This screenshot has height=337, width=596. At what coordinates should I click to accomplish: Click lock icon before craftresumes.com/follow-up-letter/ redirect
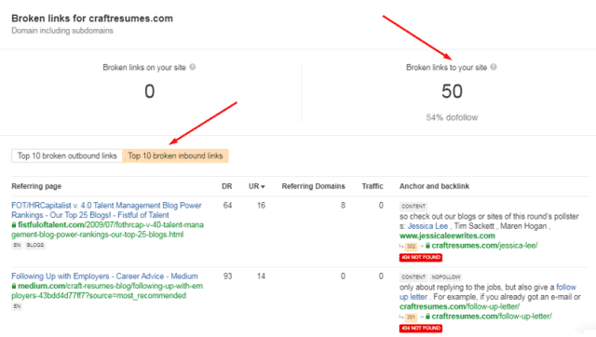427,317
